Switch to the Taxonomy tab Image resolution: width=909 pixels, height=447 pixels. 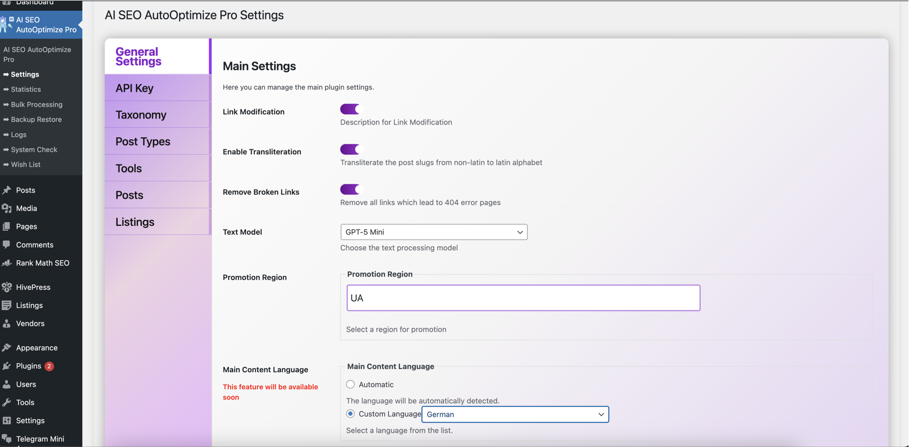[158, 114]
